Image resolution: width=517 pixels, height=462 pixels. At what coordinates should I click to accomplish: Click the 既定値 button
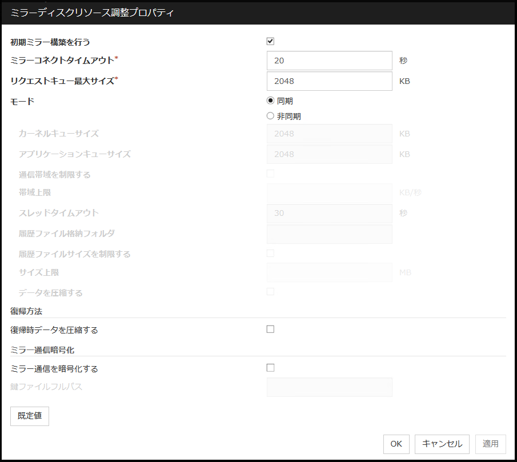(30, 416)
